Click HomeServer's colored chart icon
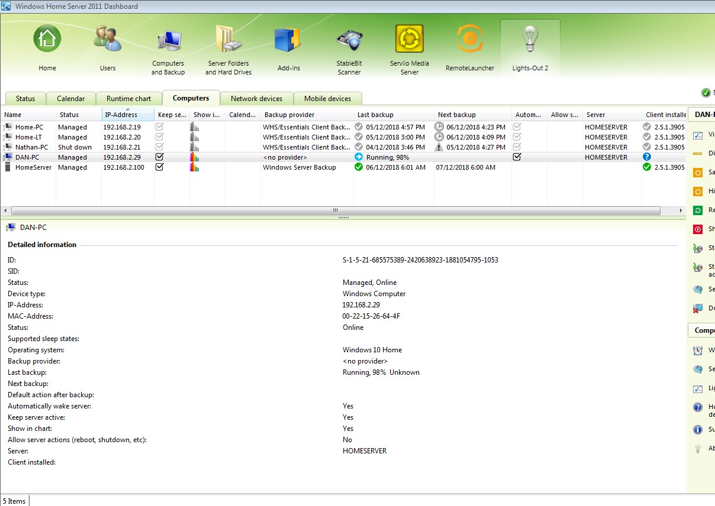 point(194,167)
